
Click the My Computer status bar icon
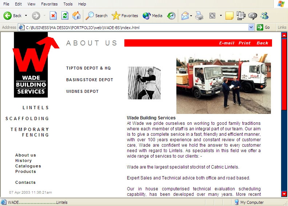coord(237,202)
